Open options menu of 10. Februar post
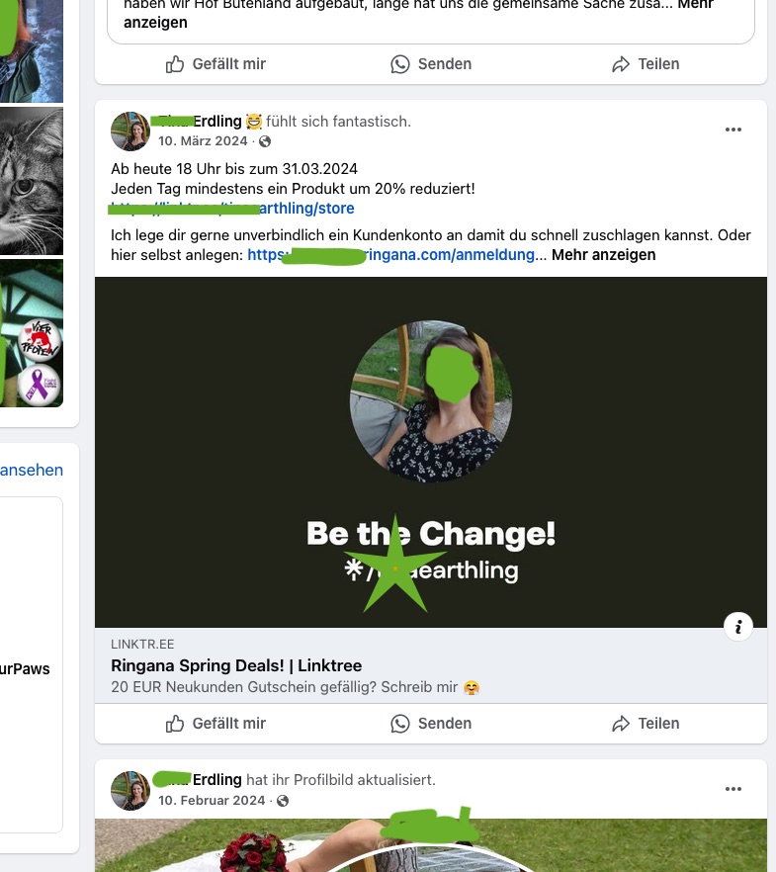776x872 pixels. click(x=733, y=789)
